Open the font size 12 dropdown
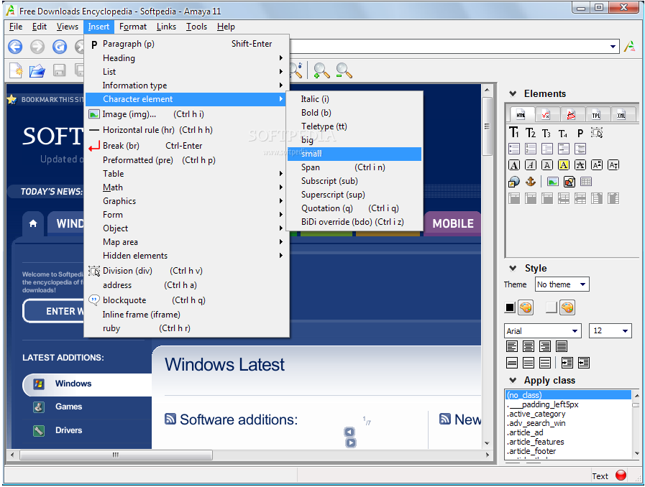This screenshot has width=645, height=487. (x=610, y=331)
